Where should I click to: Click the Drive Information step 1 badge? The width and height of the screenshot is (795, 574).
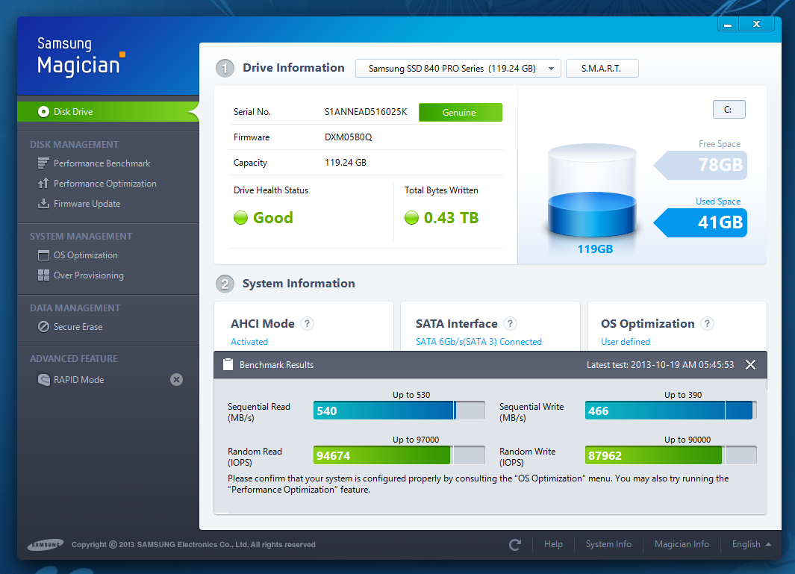[x=225, y=69]
